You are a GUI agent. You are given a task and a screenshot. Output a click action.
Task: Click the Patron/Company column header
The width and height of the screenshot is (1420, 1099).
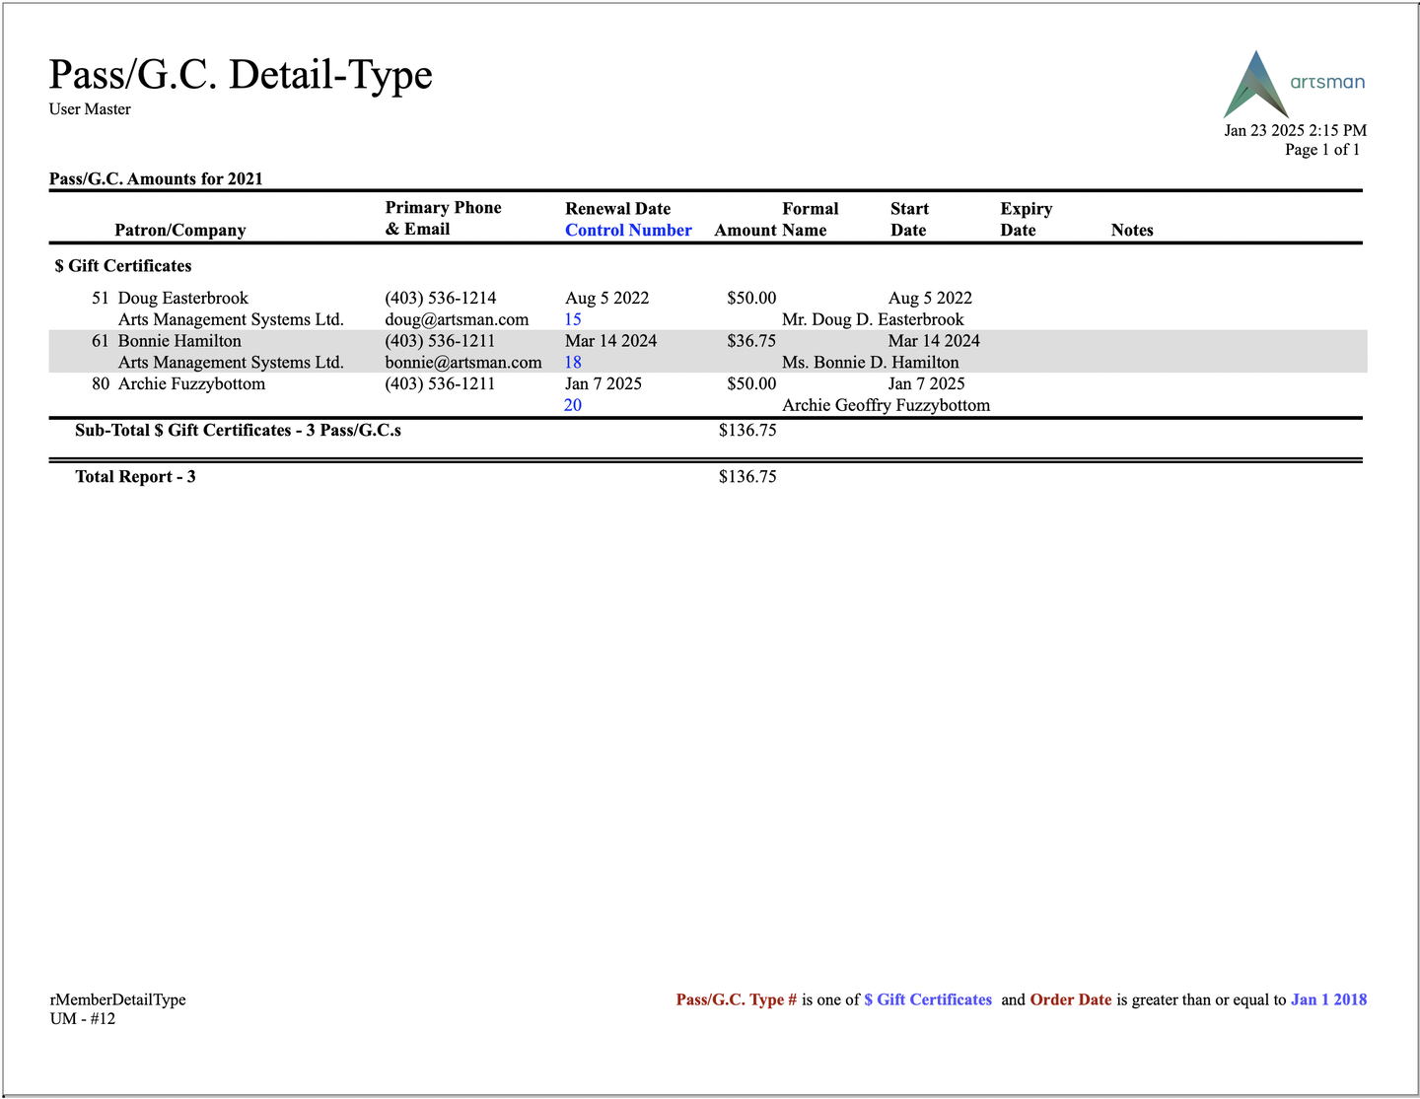[180, 230]
